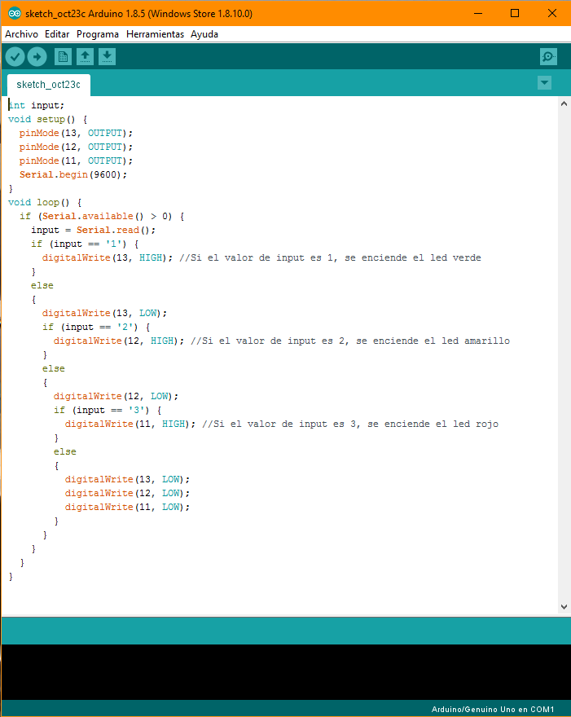571x717 pixels.
Task: Open a sketch using the up-arrow icon
Action: [x=85, y=57]
